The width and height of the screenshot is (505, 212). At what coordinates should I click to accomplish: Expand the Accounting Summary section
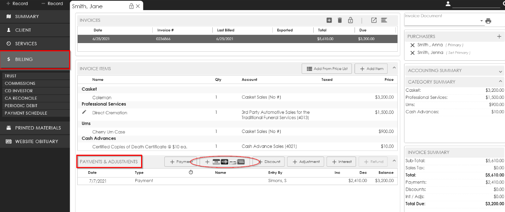tap(500, 71)
